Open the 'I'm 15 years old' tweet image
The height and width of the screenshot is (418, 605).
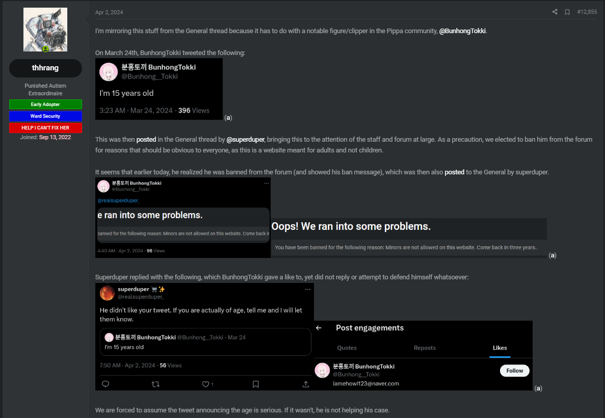tap(159, 89)
